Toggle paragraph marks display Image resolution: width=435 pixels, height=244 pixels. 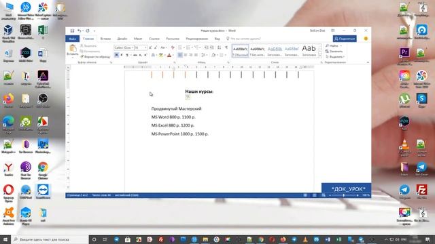pyautogui.click(x=226, y=47)
